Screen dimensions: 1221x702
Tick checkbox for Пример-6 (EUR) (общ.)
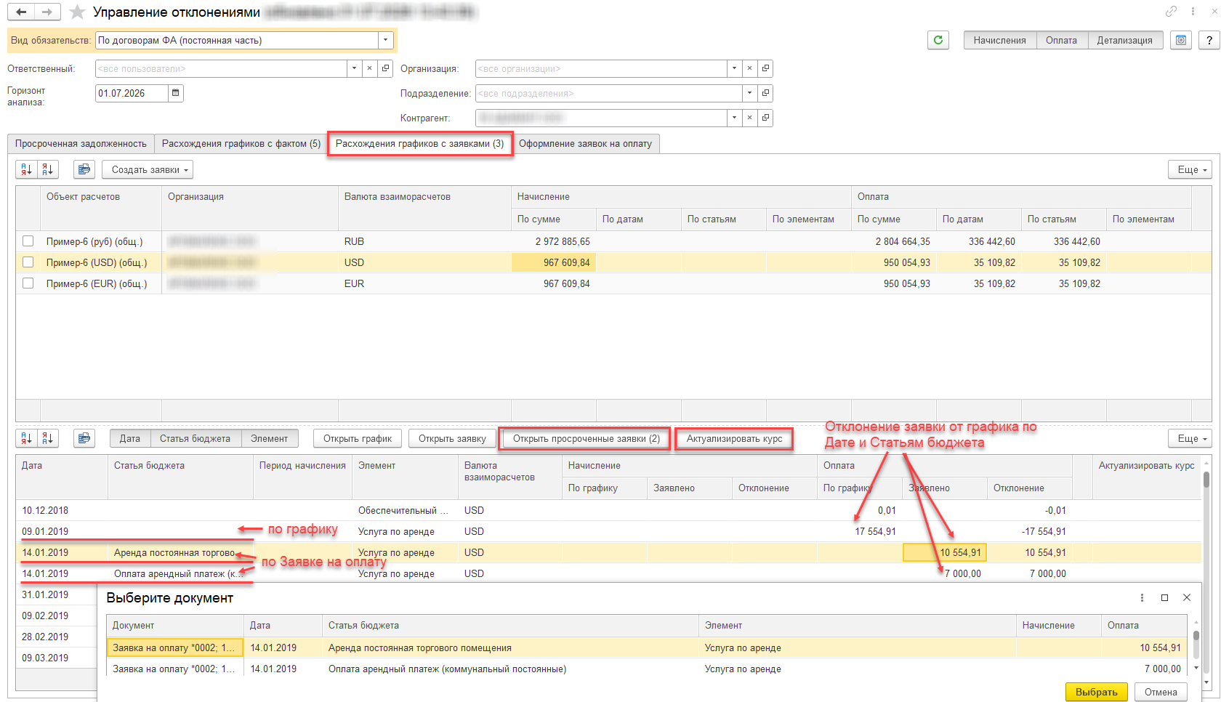tap(28, 283)
